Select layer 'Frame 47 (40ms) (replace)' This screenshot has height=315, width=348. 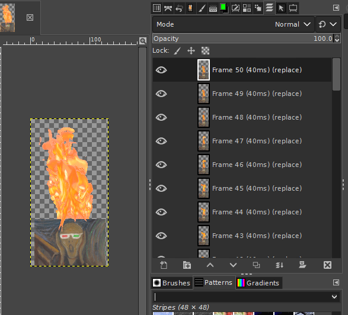click(257, 141)
